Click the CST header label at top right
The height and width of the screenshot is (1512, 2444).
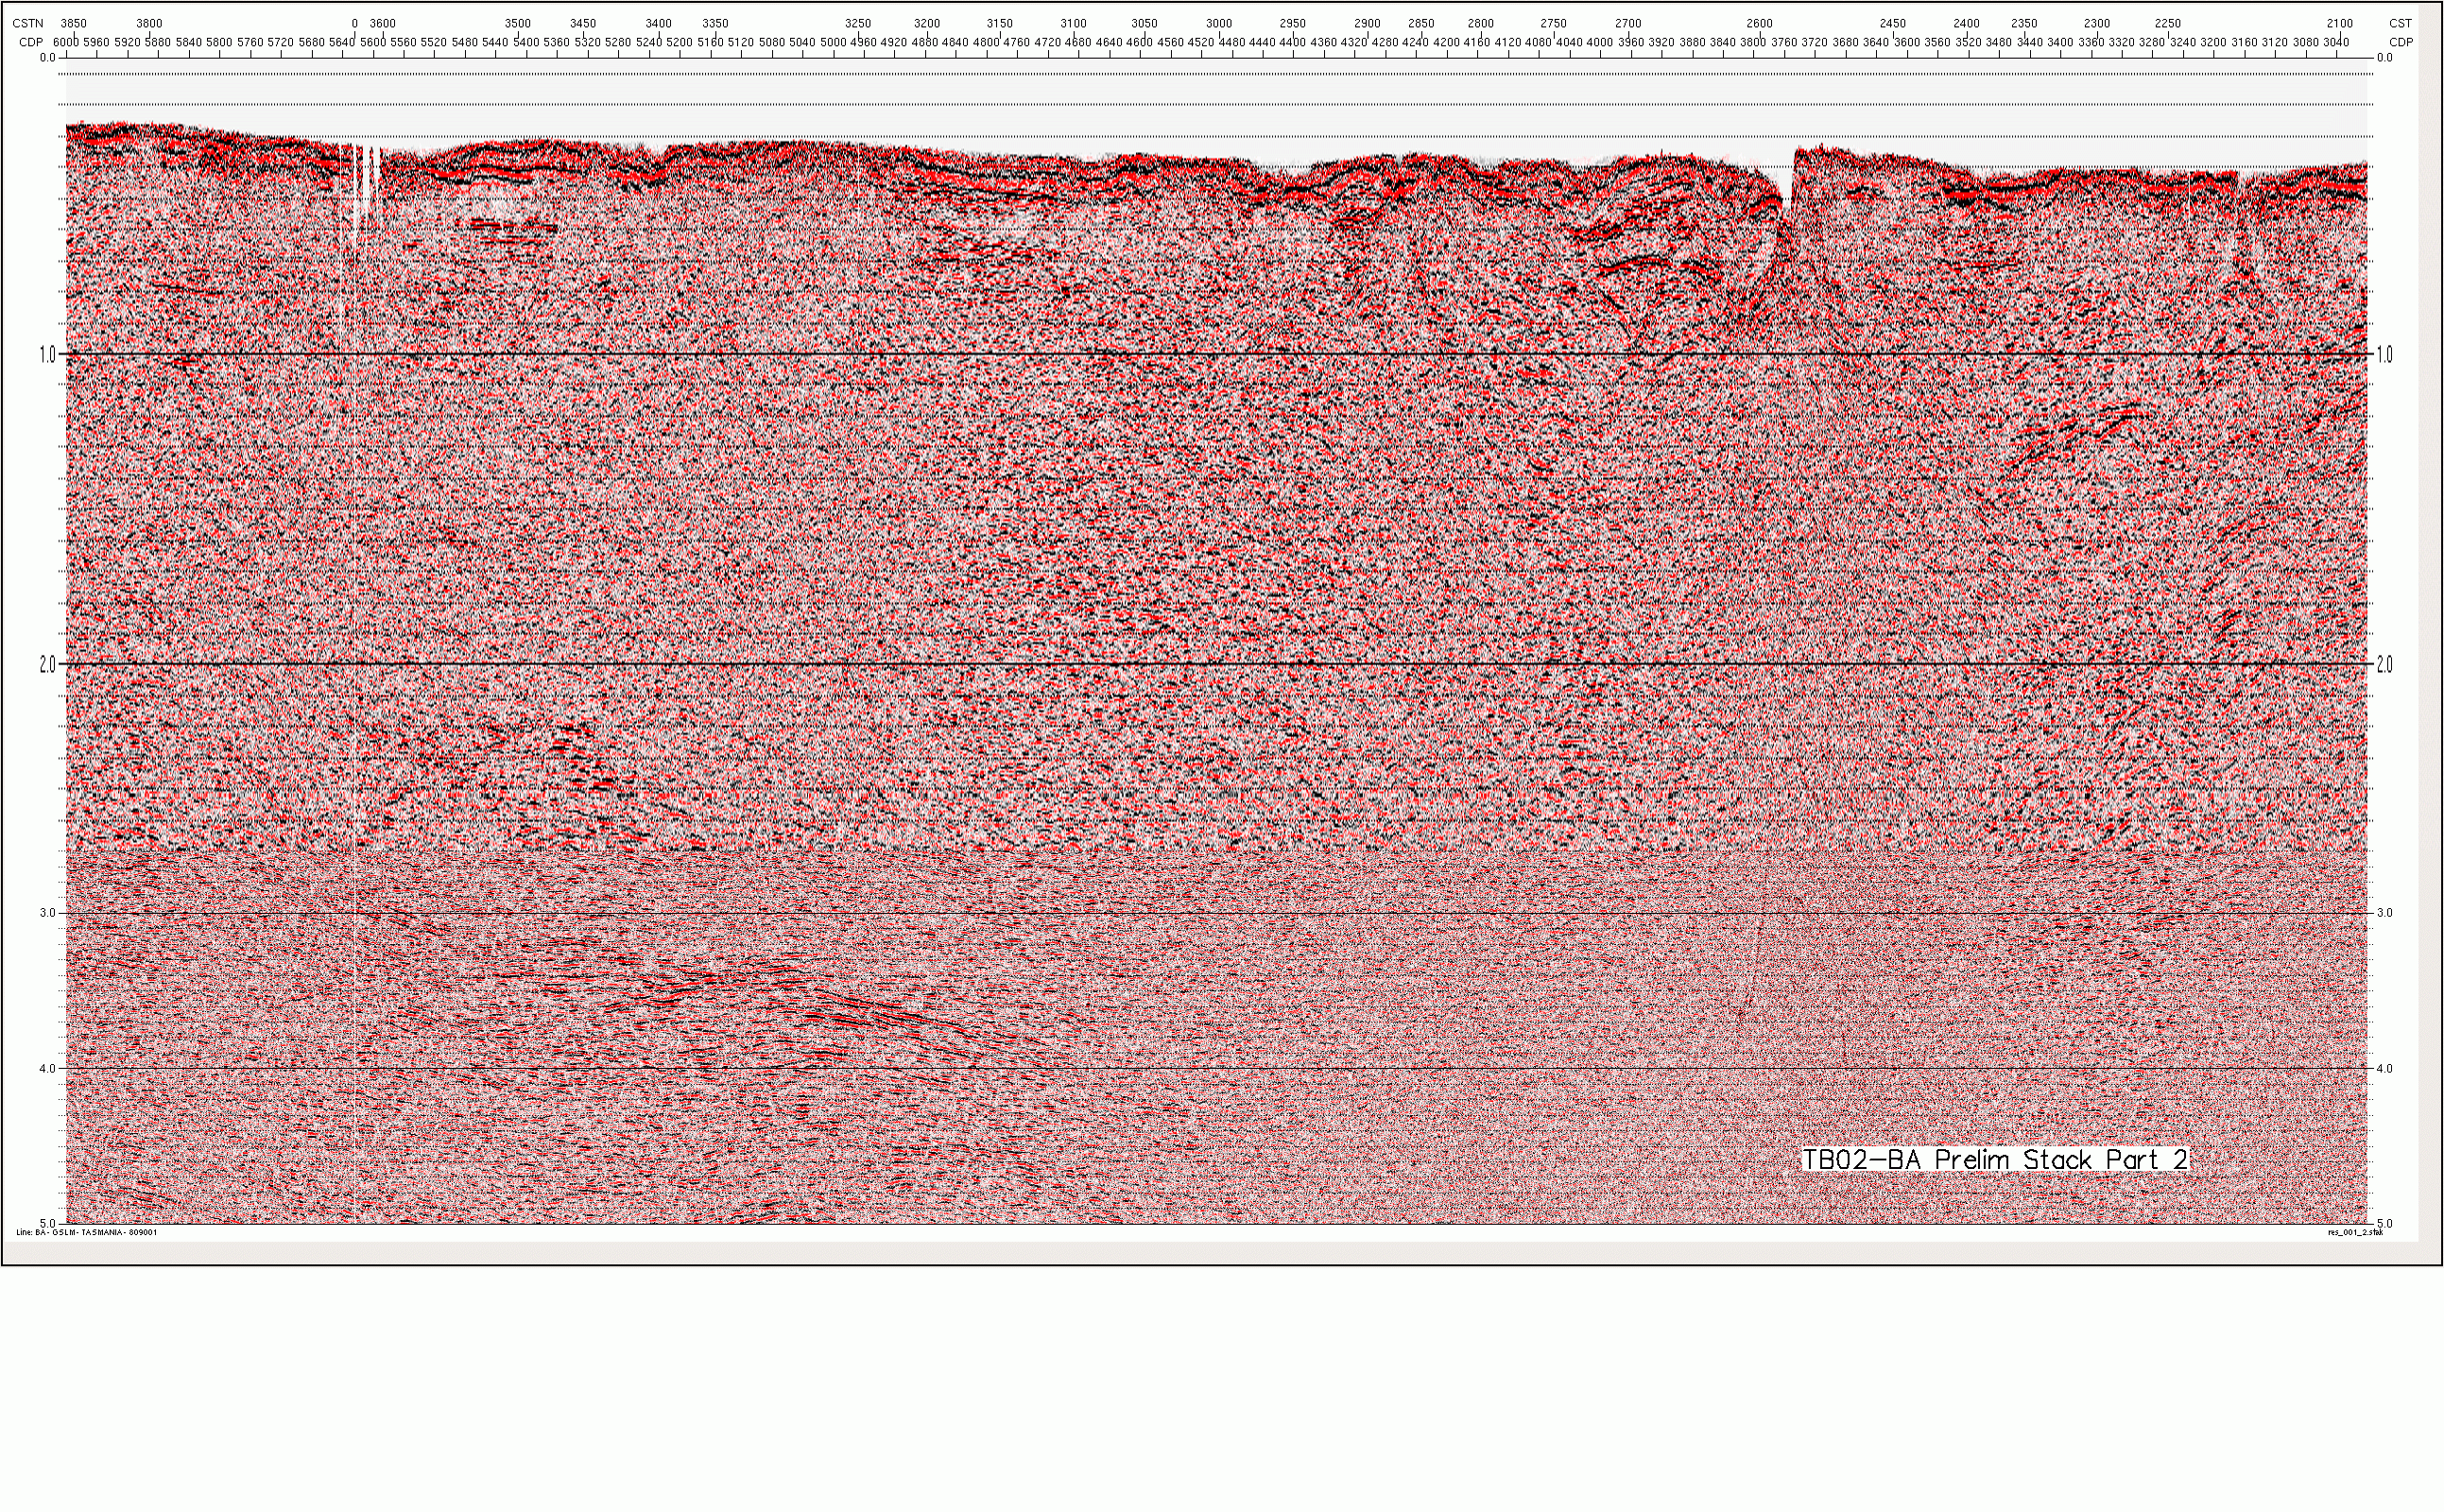tap(2400, 23)
